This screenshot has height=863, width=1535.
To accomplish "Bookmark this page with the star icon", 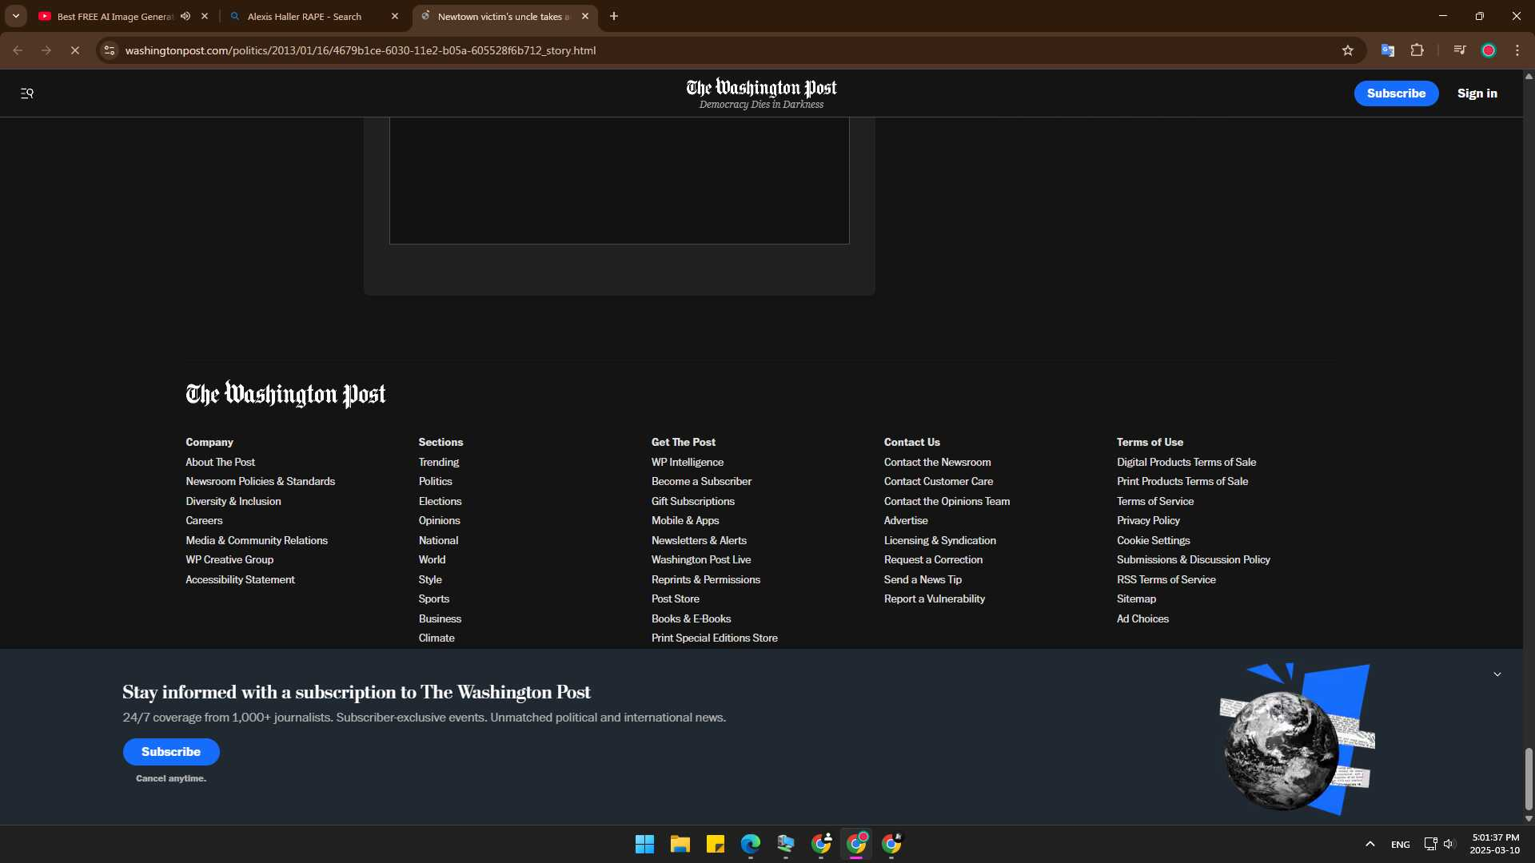I will [x=1348, y=50].
